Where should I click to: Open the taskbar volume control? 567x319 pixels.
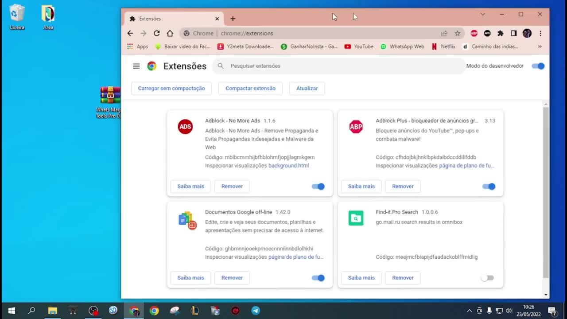coord(509,311)
